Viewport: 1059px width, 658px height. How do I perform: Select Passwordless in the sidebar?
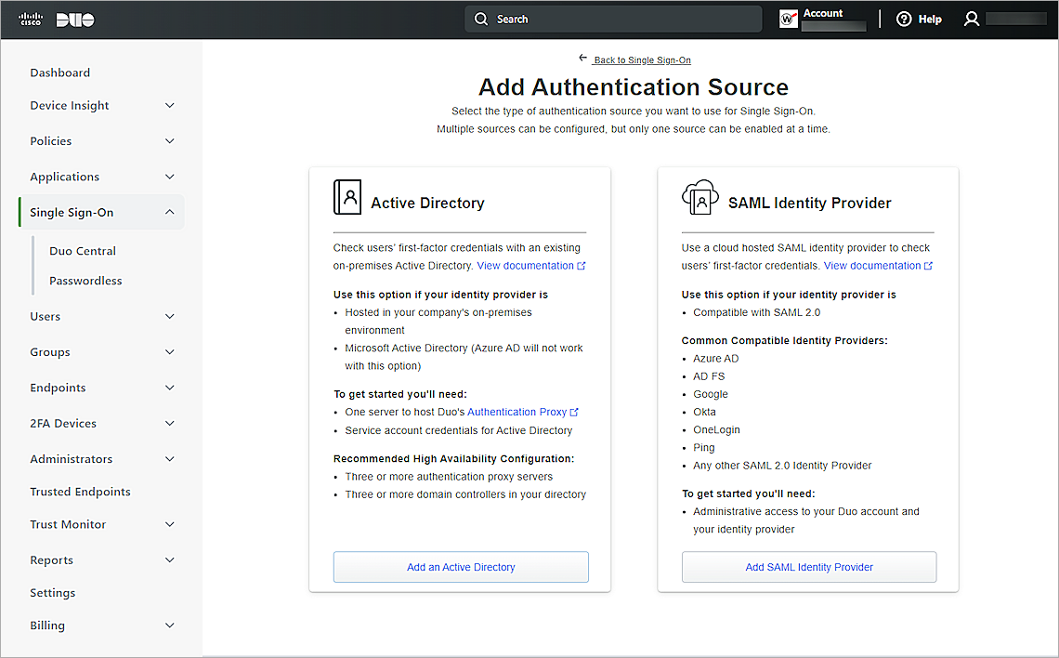pos(85,280)
